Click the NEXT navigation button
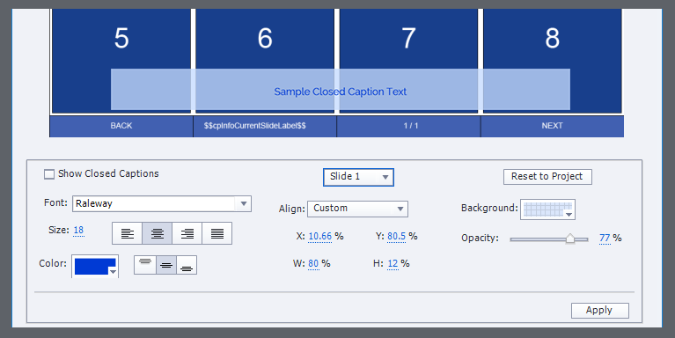 coord(553,126)
